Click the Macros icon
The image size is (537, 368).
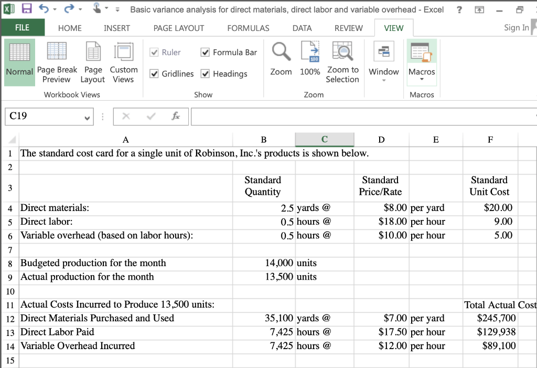422,52
